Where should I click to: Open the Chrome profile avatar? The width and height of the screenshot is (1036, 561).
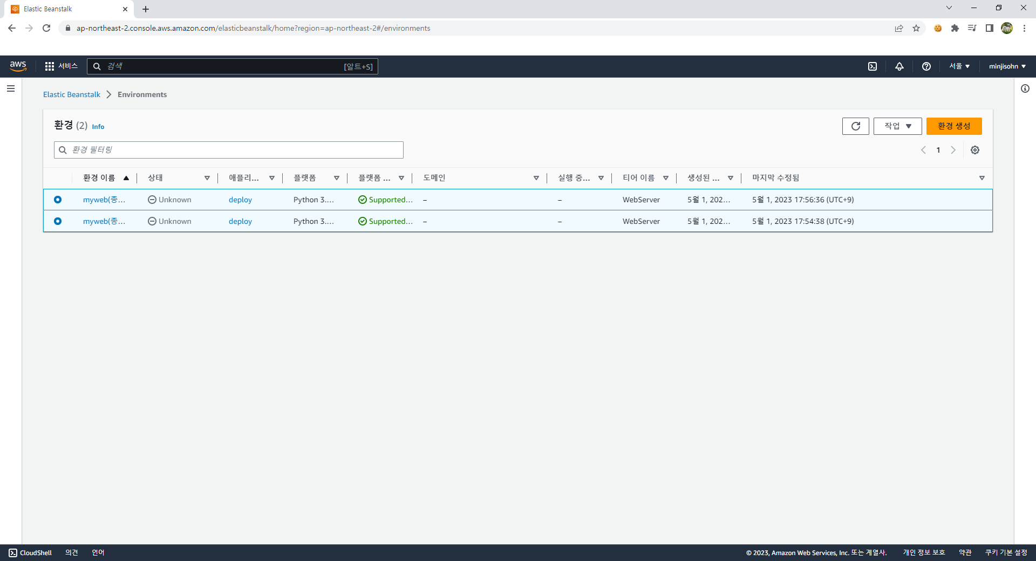(x=1007, y=28)
